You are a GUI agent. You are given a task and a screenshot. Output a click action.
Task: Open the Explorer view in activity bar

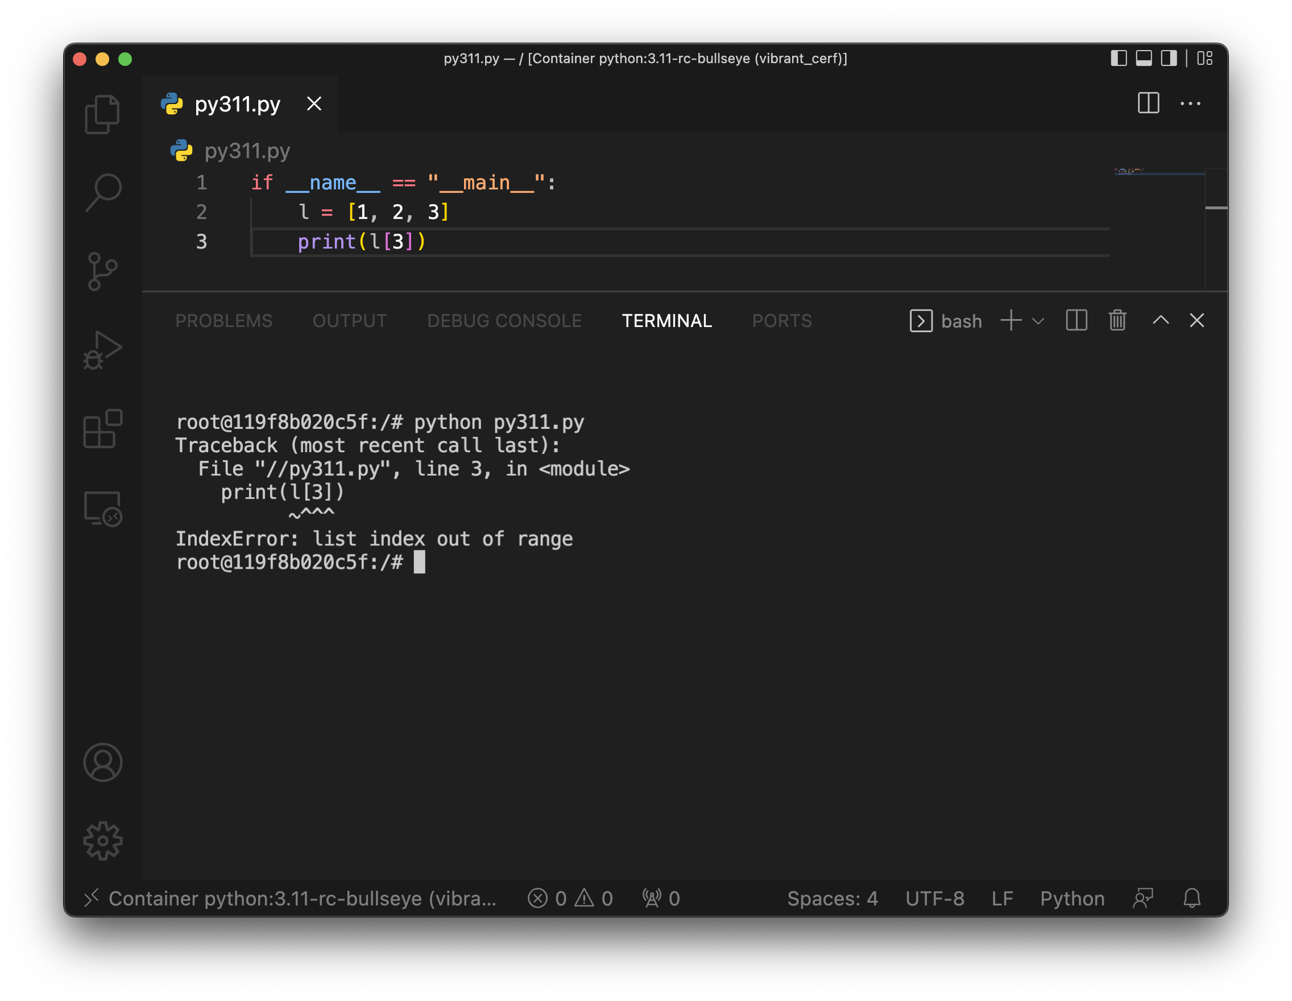click(x=102, y=114)
